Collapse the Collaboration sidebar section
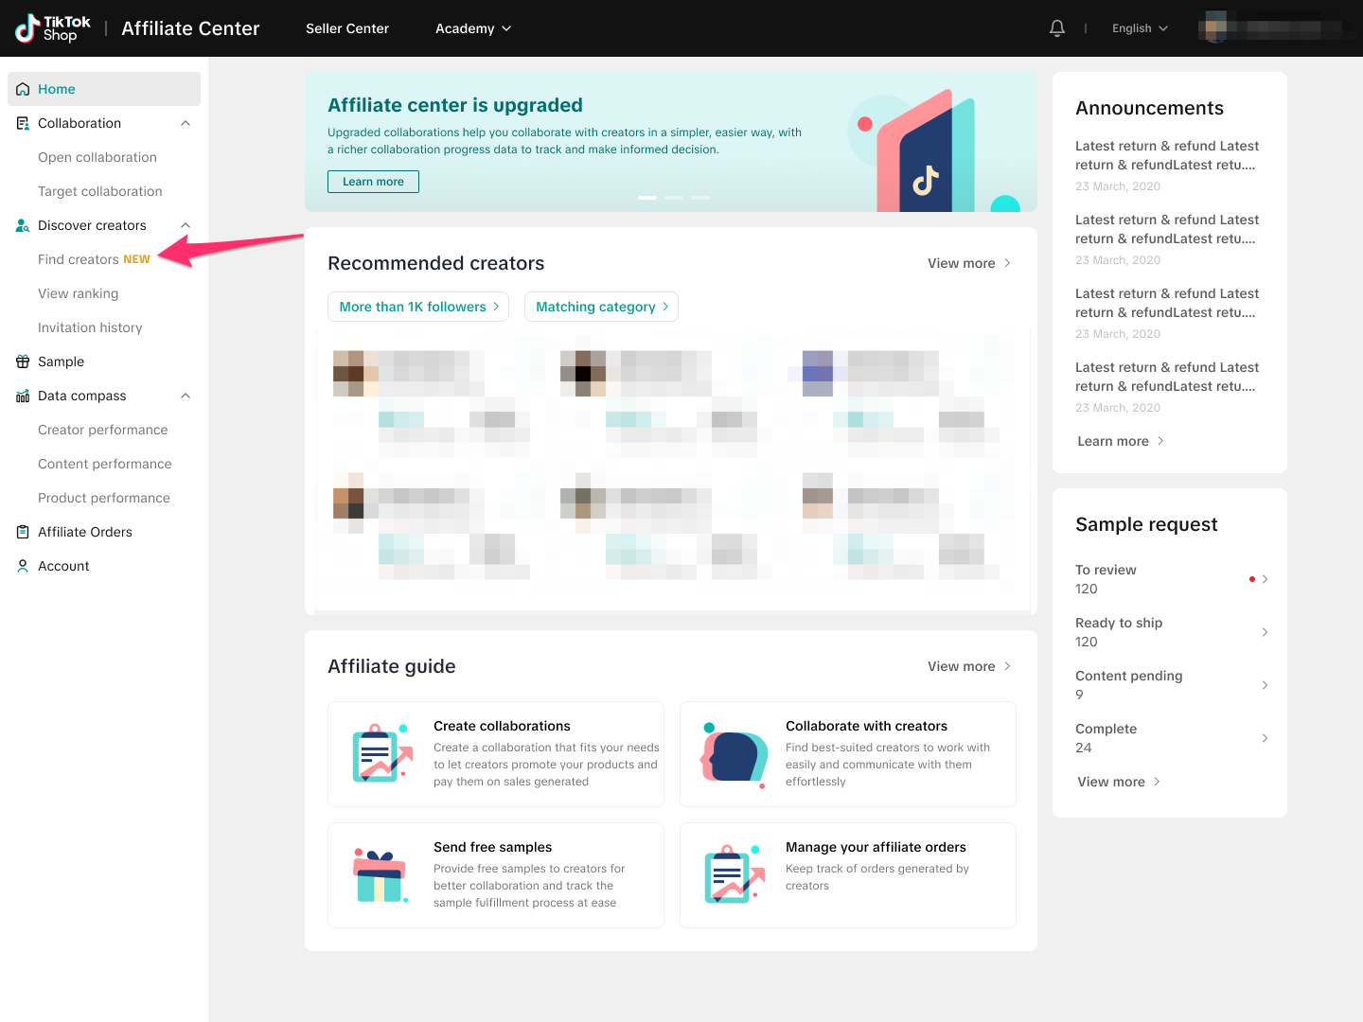The image size is (1363, 1022). pyautogui.click(x=186, y=123)
